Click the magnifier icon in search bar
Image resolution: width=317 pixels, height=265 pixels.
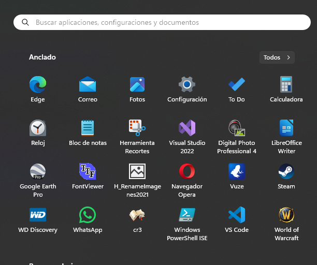(x=25, y=22)
